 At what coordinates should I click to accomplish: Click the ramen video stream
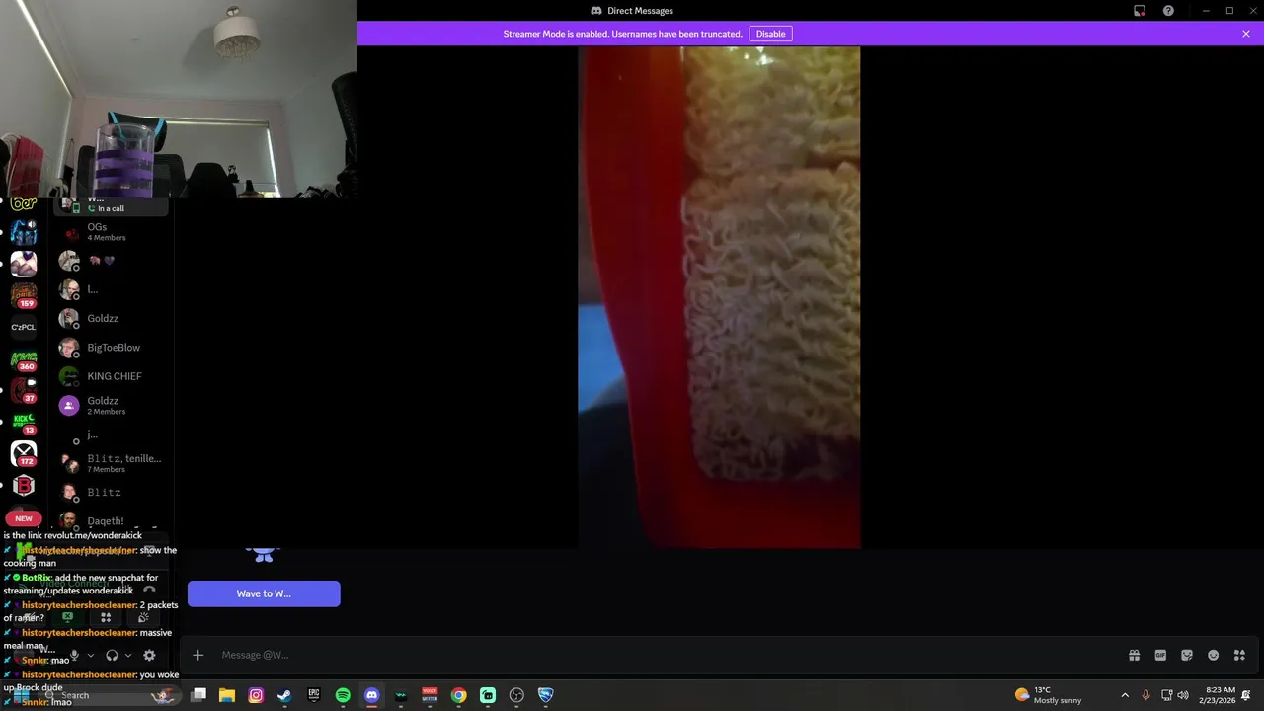pyautogui.click(x=719, y=297)
